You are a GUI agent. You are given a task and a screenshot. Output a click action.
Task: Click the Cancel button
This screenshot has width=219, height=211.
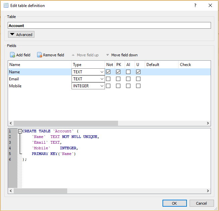coord(201,203)
